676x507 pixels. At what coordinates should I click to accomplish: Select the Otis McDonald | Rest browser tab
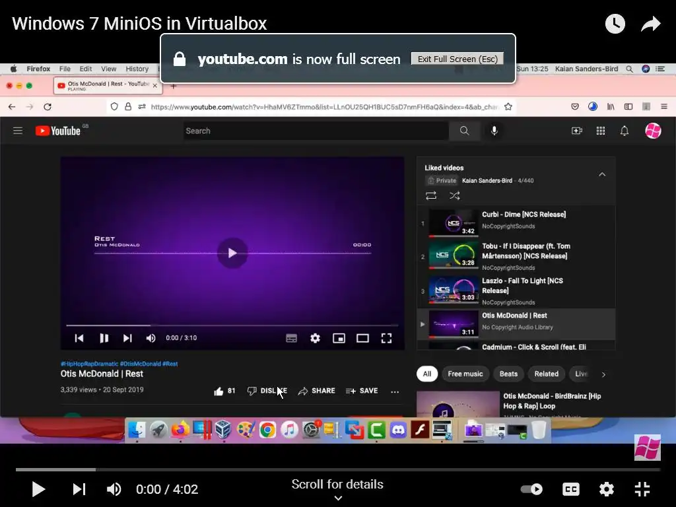pyautogui.click(x=108, y=86)
